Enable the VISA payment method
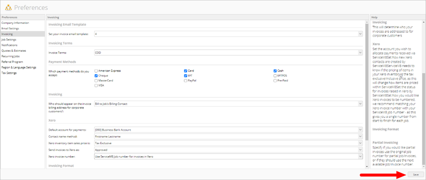 96,86
